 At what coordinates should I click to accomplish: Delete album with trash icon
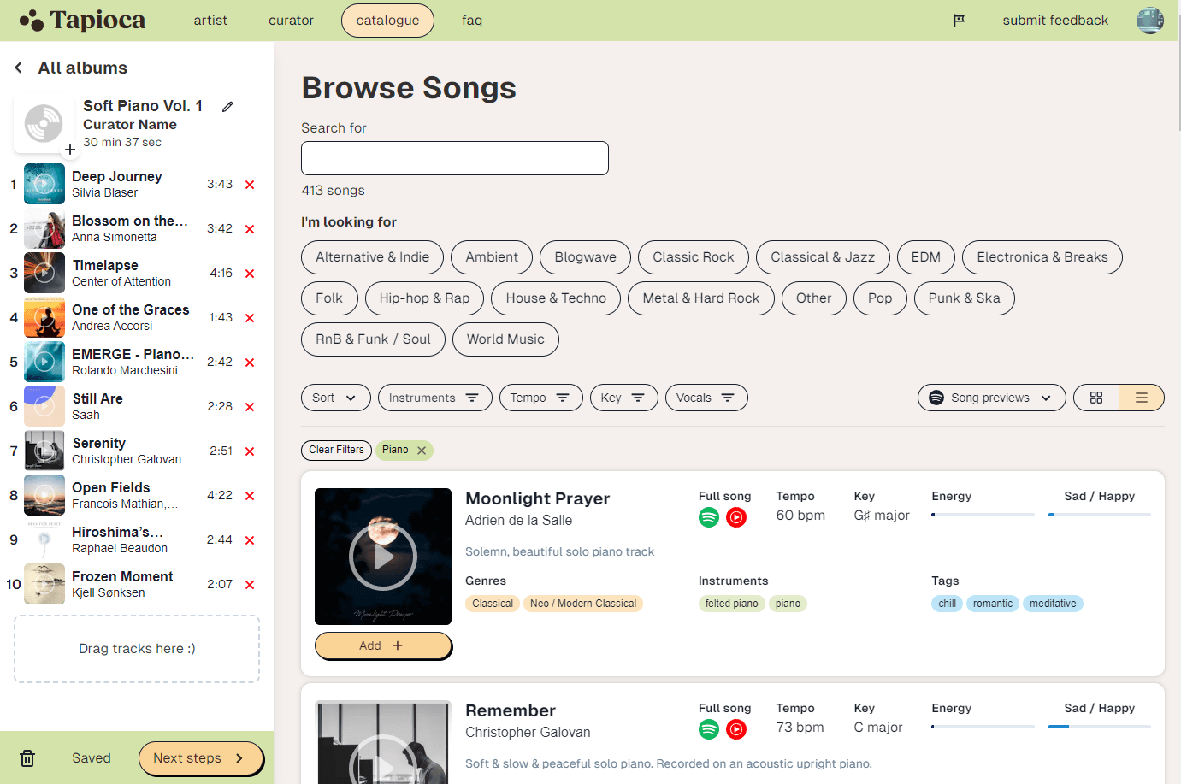pos(27,758)
